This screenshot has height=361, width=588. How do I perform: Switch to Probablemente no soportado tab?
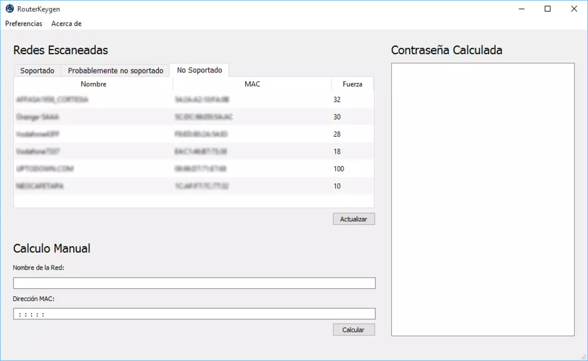(115, 70)
